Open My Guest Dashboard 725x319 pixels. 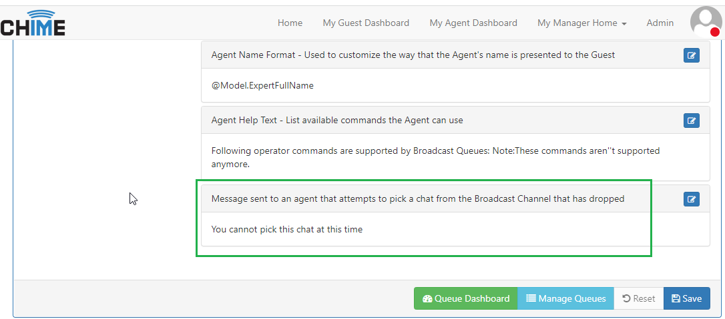point(366,23)
